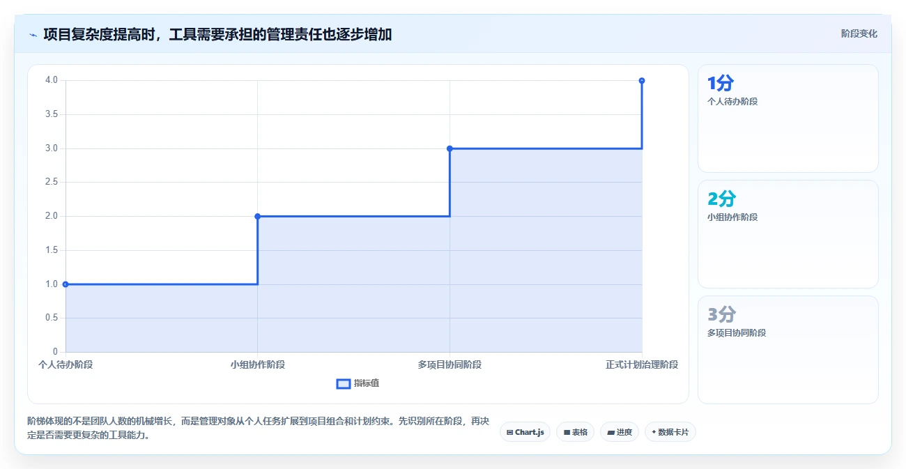This screenshot has width=906, height=469.
Task: Select the Chart.js tag pill
Action: pyautogui.click(x=525, y=432)
